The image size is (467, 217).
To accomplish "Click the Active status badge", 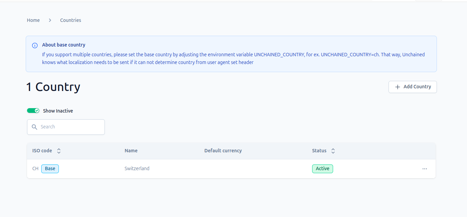I will (323, 168).
